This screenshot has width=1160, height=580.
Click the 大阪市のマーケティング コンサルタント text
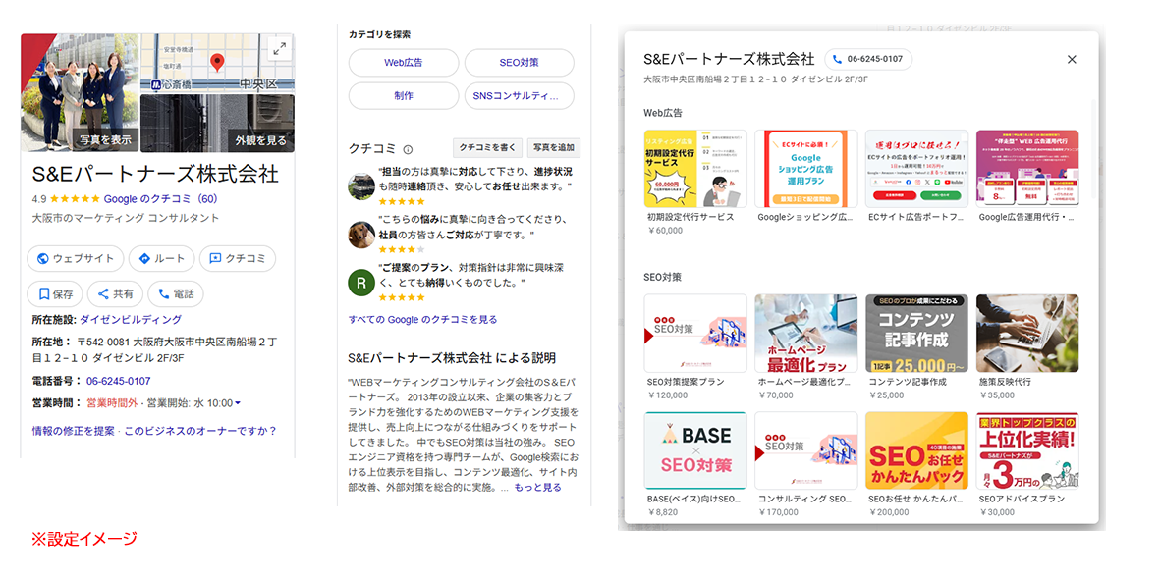click(x=126, y=218)
